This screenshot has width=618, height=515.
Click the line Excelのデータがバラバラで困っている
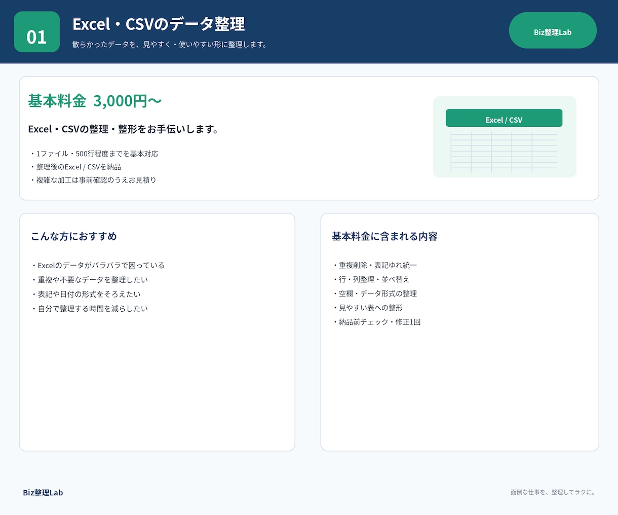[98, 265]
